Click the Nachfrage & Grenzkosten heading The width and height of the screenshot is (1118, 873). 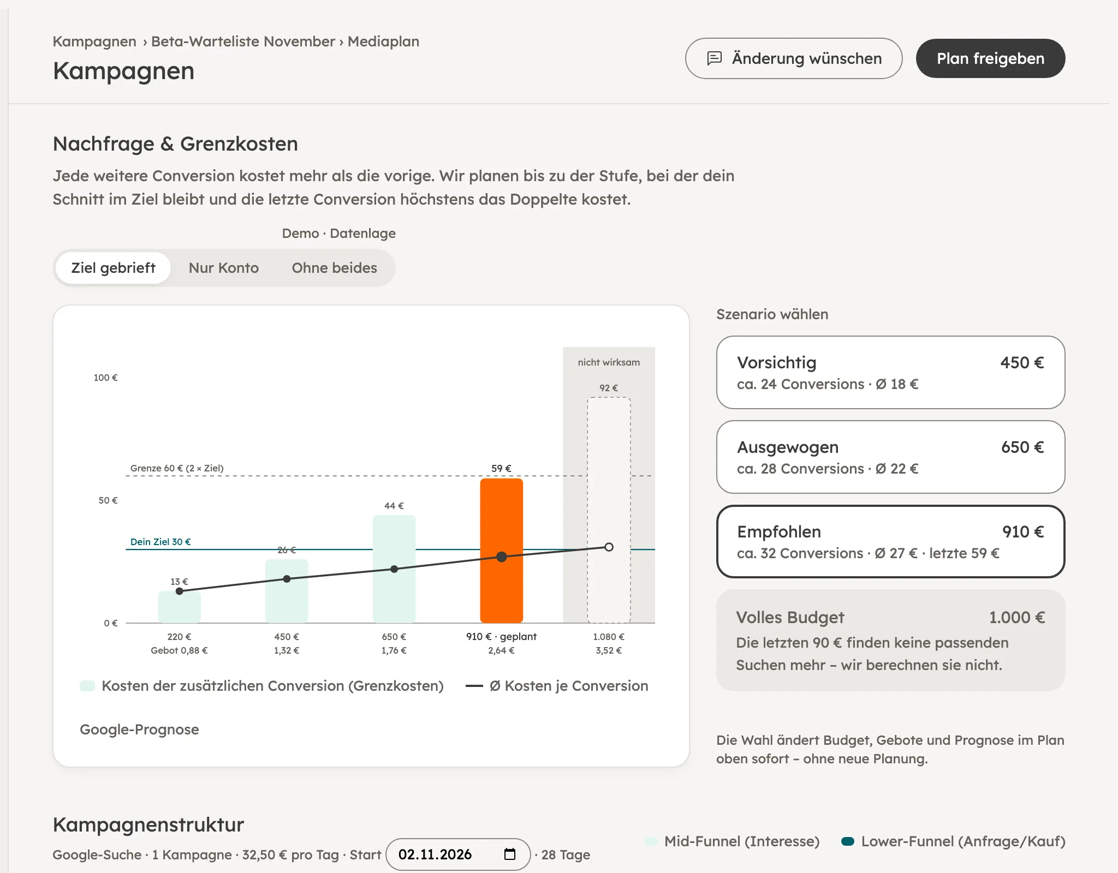(x=175, y=144)
